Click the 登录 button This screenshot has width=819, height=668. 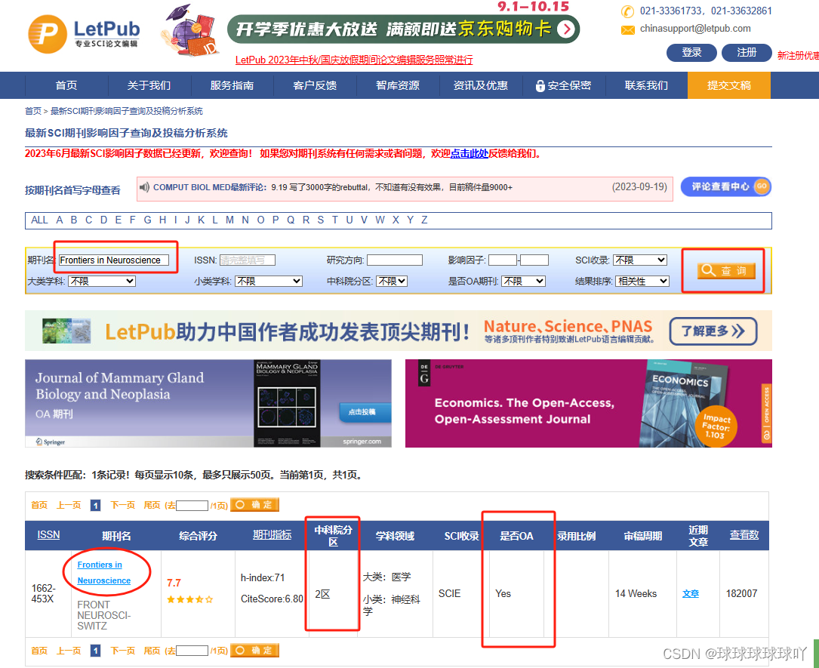pos(691,52)
